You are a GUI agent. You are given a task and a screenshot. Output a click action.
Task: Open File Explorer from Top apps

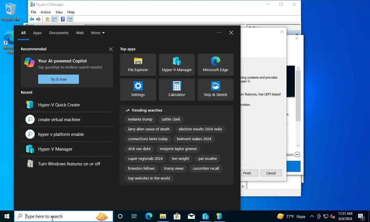click(138, 65)
